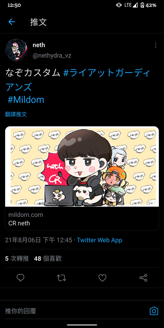Tap the 推你的回覆 reply field
The width and height of the screenshot is (164, 328).
(x=75, y=311)
